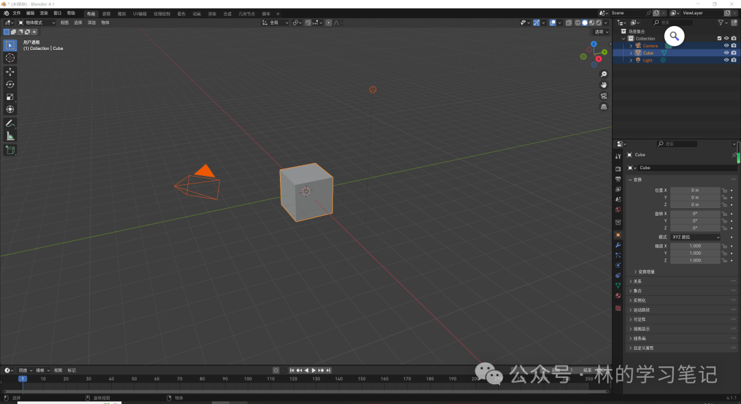The width and height of the screenshot is (741, 404).
Task: Expand the Camera item in the outliner
Action: pyautogui.click(x=631, y=46)
